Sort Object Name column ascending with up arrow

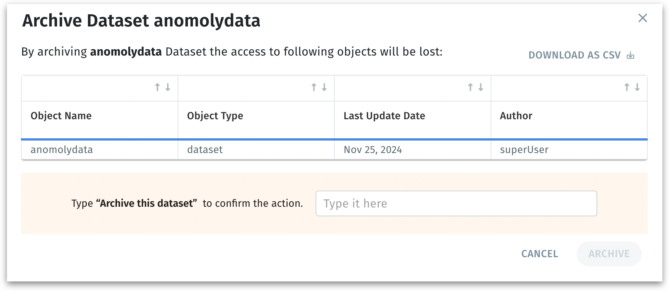(157, 87)
